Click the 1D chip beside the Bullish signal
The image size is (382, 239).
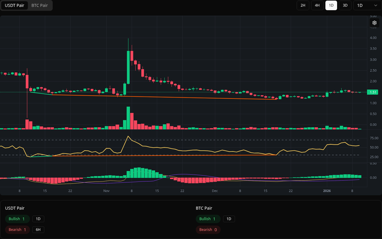(38, 219)
